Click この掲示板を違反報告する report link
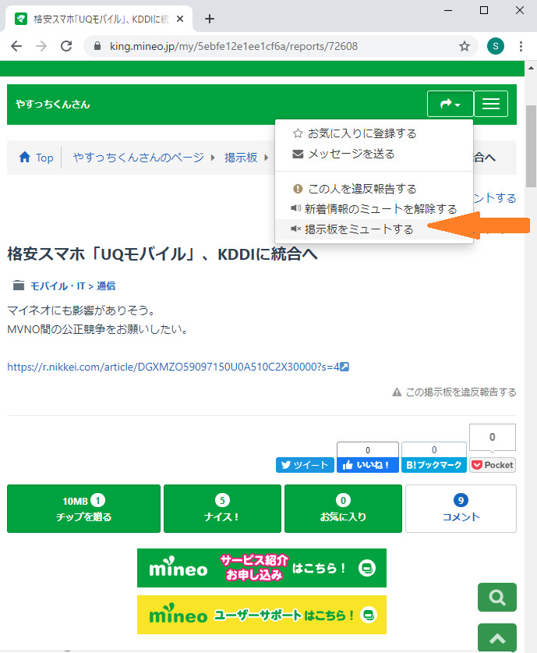Image resolution: width=537 pixels, height=653 pixels. pyautogui.click(x=454, y=392)
